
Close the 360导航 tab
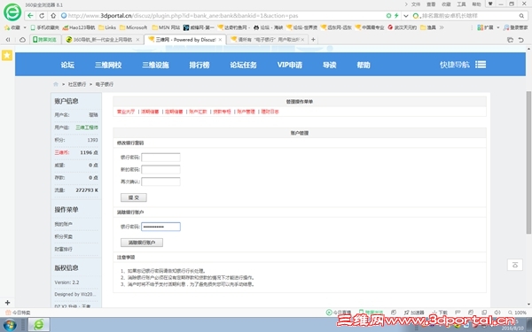[x=137, y=40]
